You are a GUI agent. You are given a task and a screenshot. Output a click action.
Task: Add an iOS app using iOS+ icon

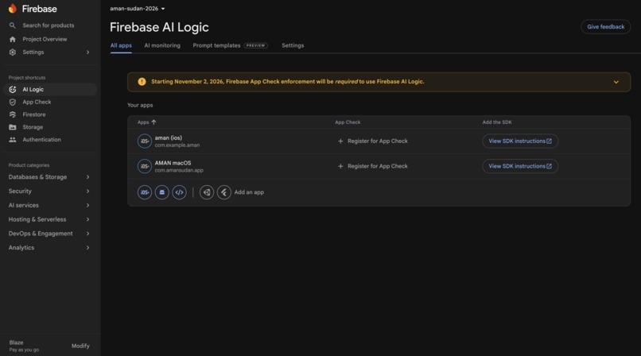144,192
